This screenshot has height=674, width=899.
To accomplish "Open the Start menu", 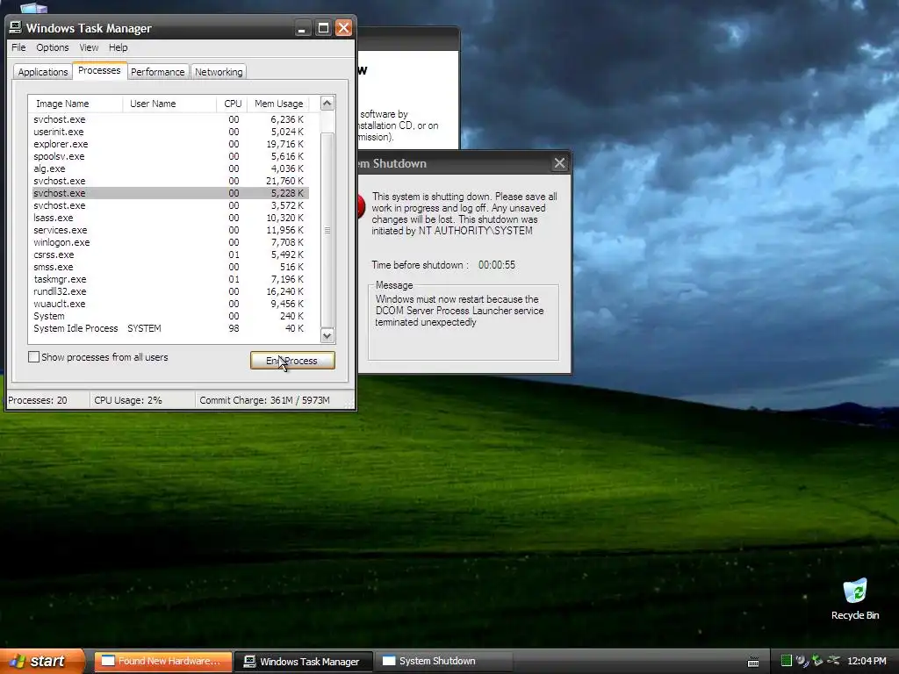I will pyautogui.click(x=41, y=661).
